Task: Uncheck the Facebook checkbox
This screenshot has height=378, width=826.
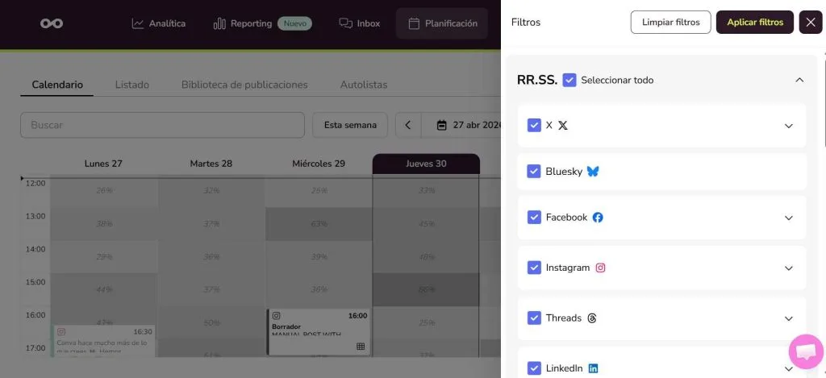Action: pyautogui.click(x=534, y=218)
